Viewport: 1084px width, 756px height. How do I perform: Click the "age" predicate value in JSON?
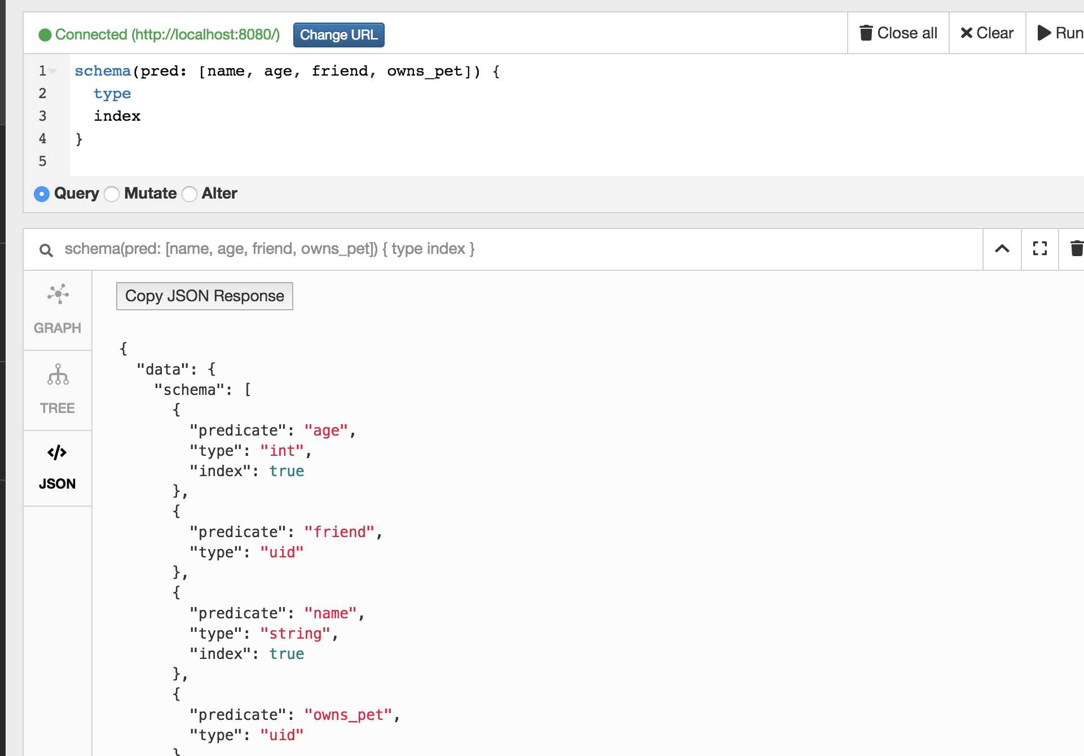pyautogui.click(x=326, y=430)
